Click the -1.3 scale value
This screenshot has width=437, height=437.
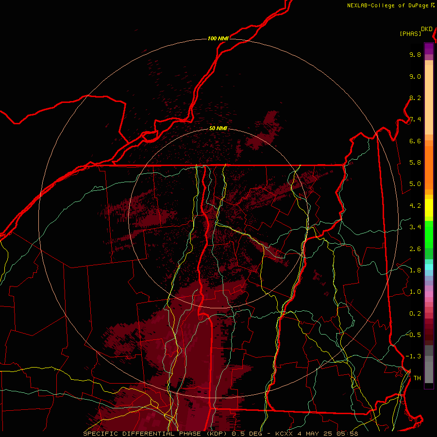[413, 356]
